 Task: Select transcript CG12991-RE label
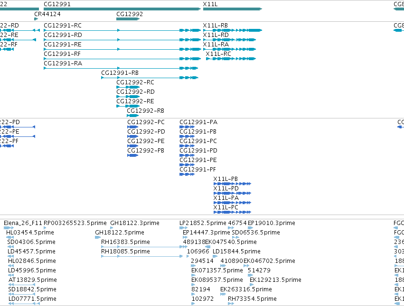pyautogui.click(x=63, y=45)
